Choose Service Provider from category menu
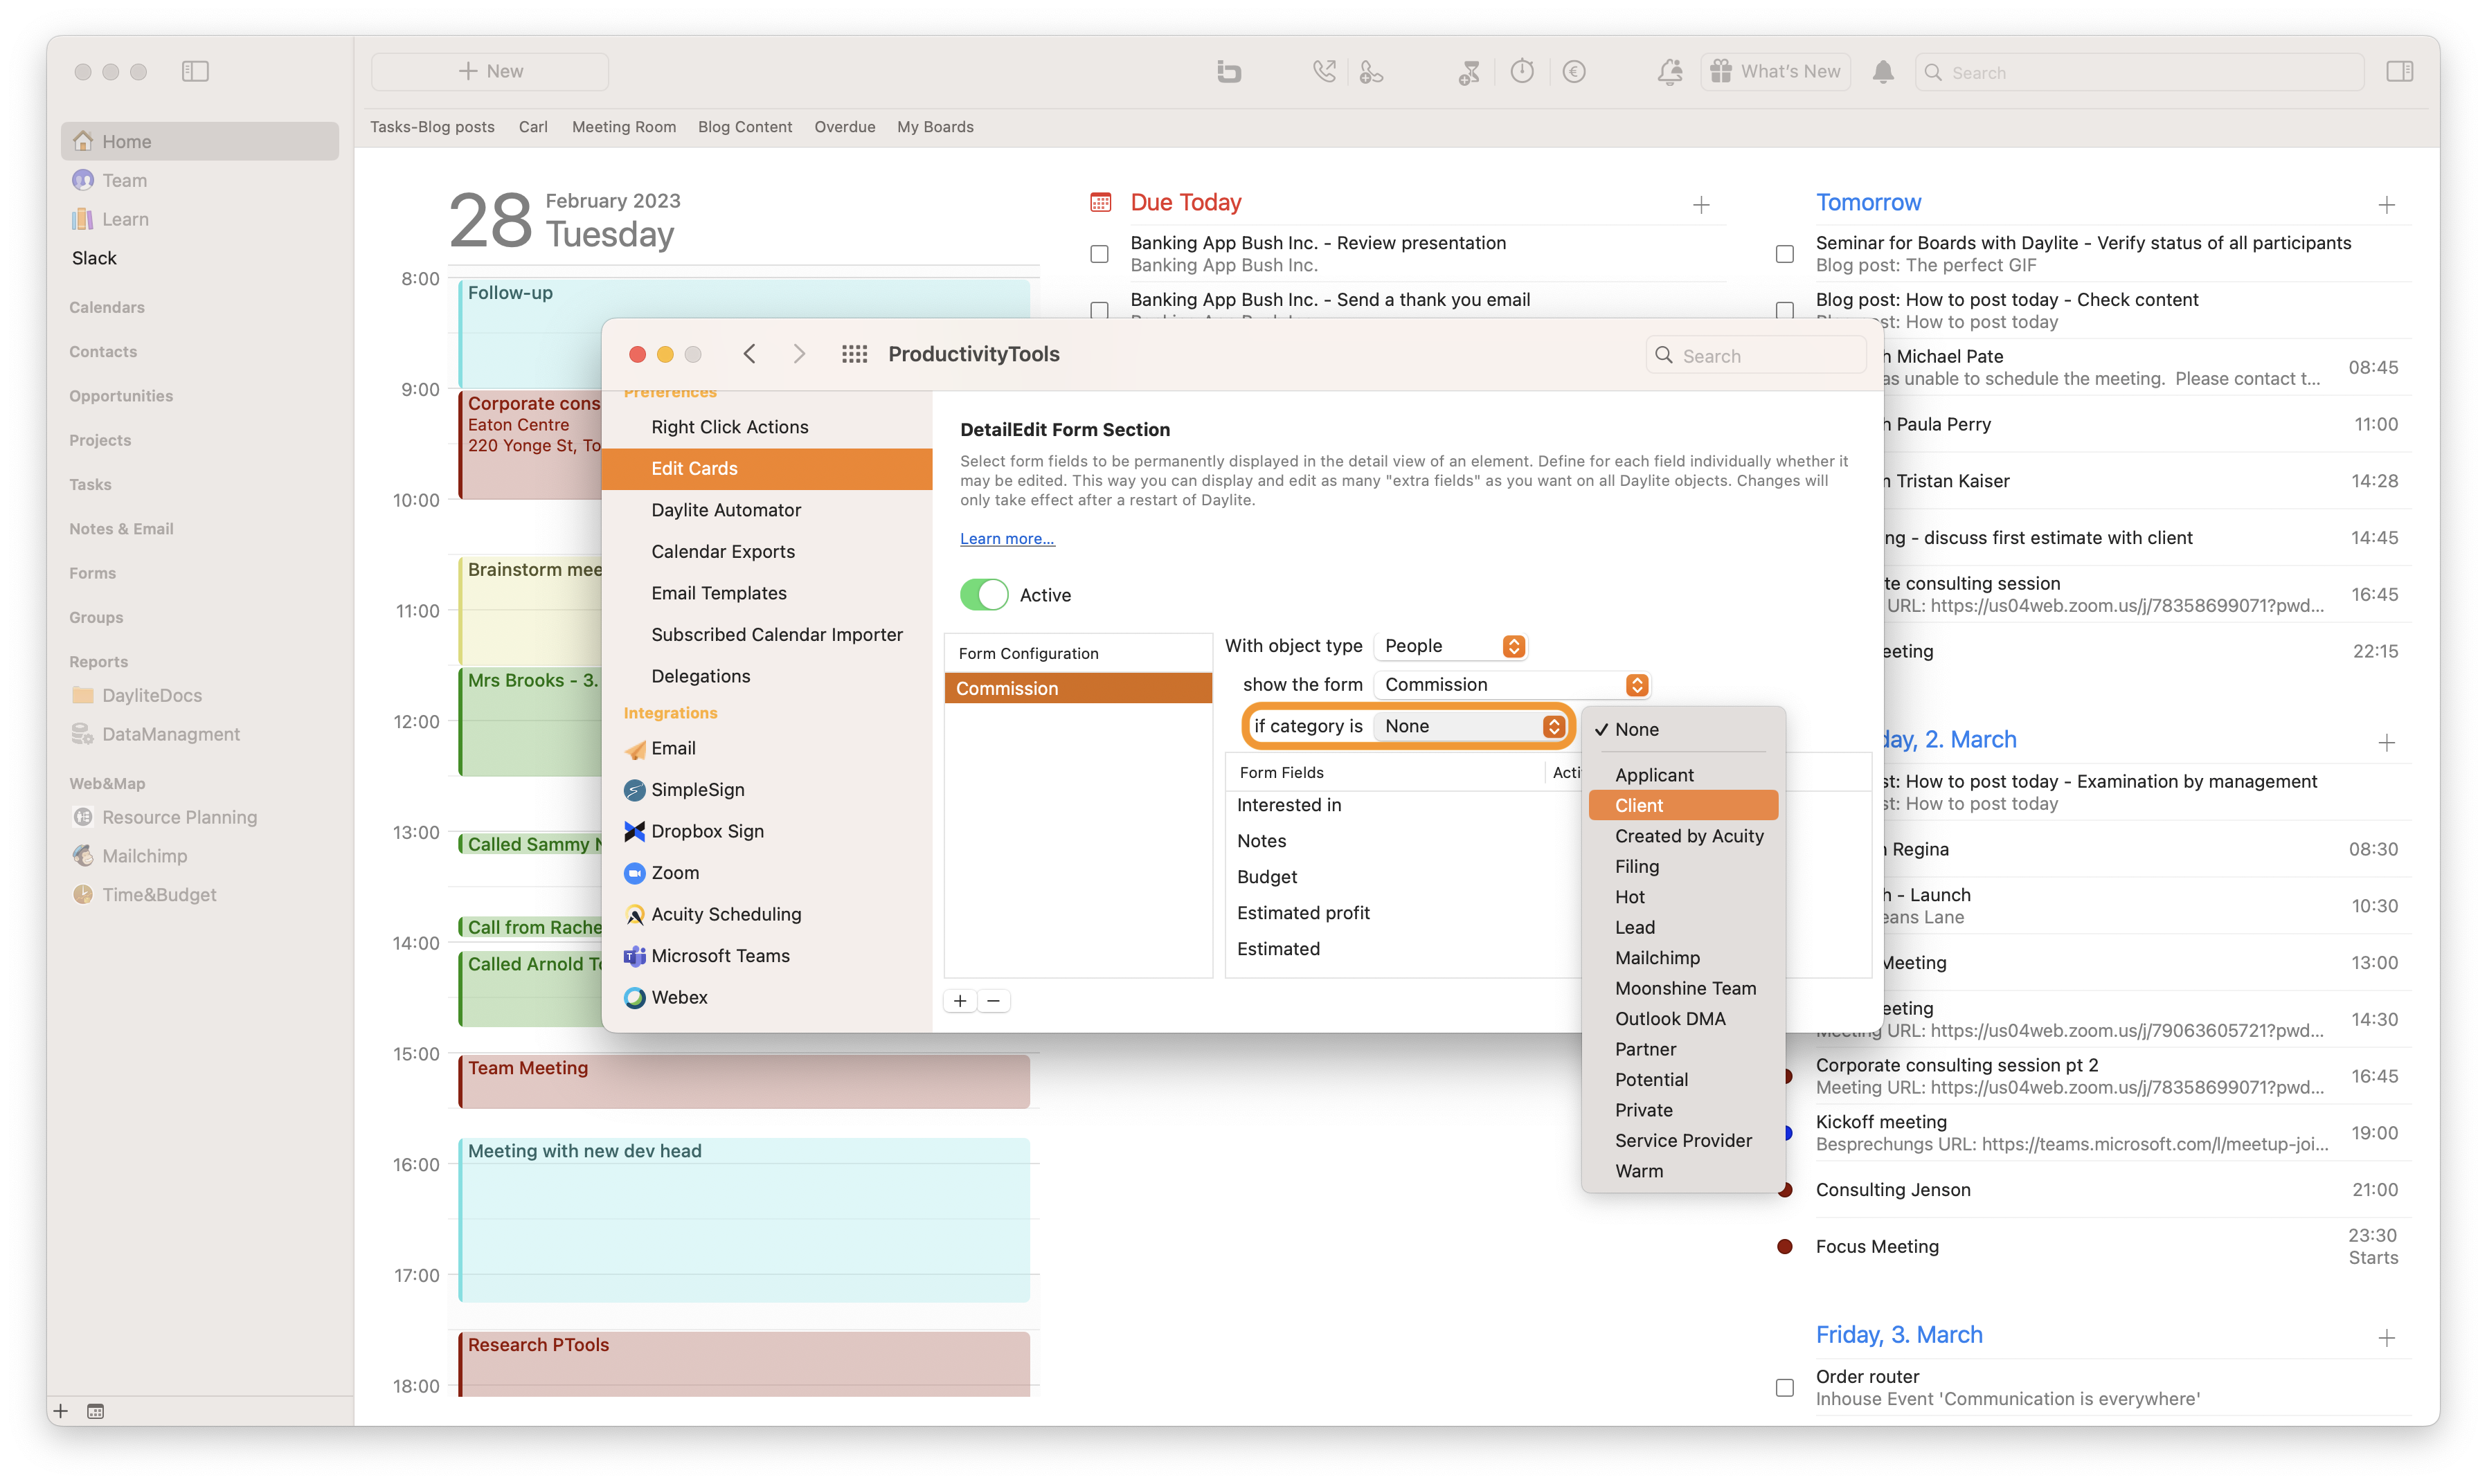 [1683, 1140]
